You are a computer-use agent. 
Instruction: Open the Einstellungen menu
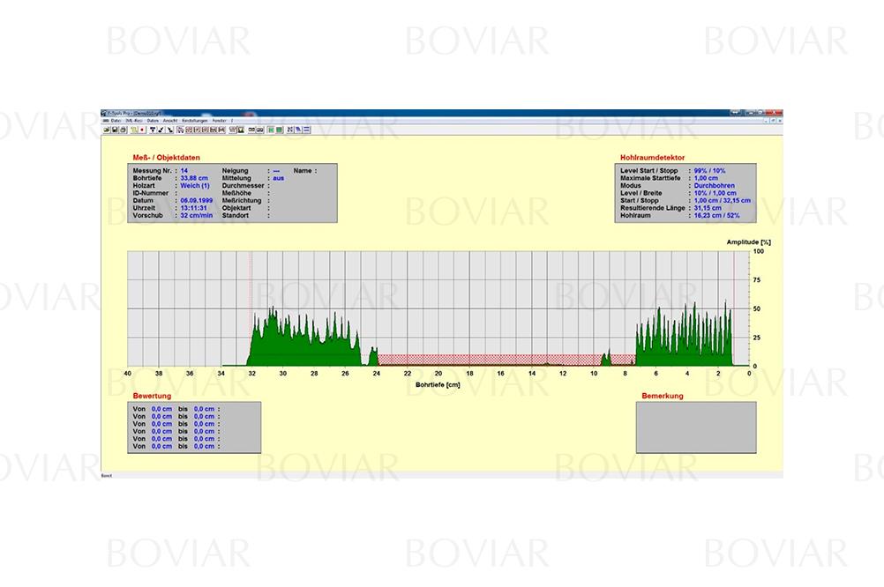coord(193,121)
